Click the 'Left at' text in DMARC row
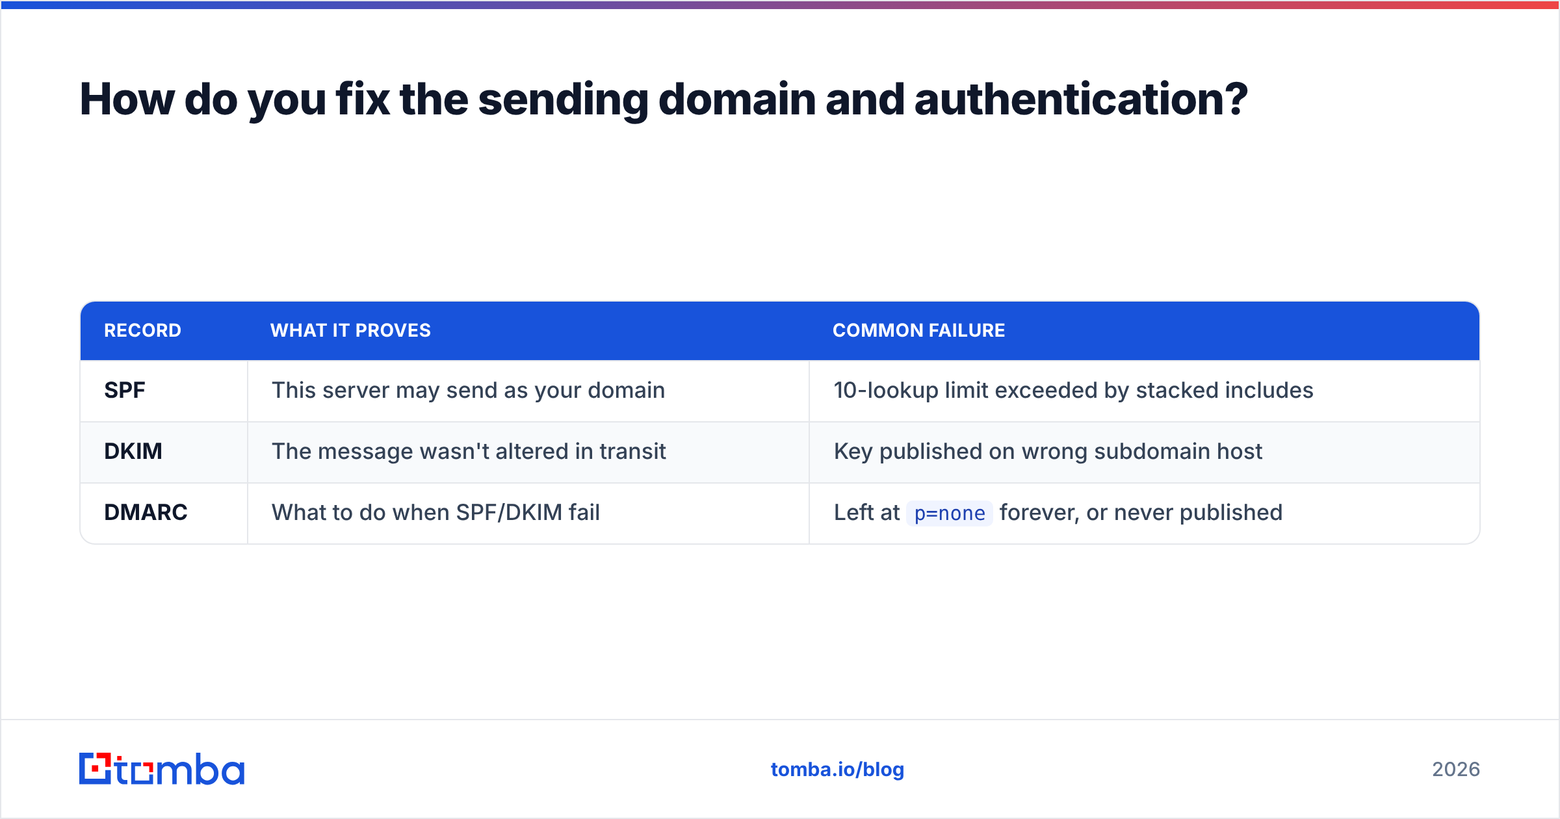Viewport: 1560px width, 819px height. tap(866, 512)
